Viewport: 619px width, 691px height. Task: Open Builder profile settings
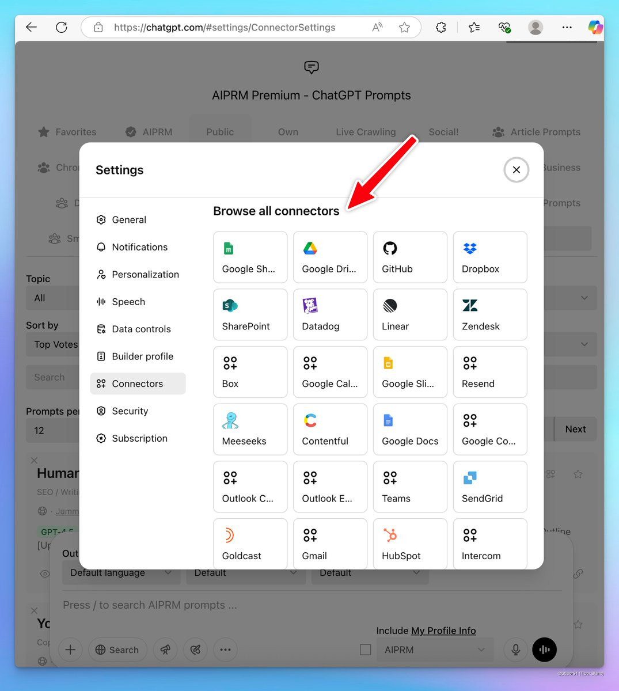coord(138,356)
